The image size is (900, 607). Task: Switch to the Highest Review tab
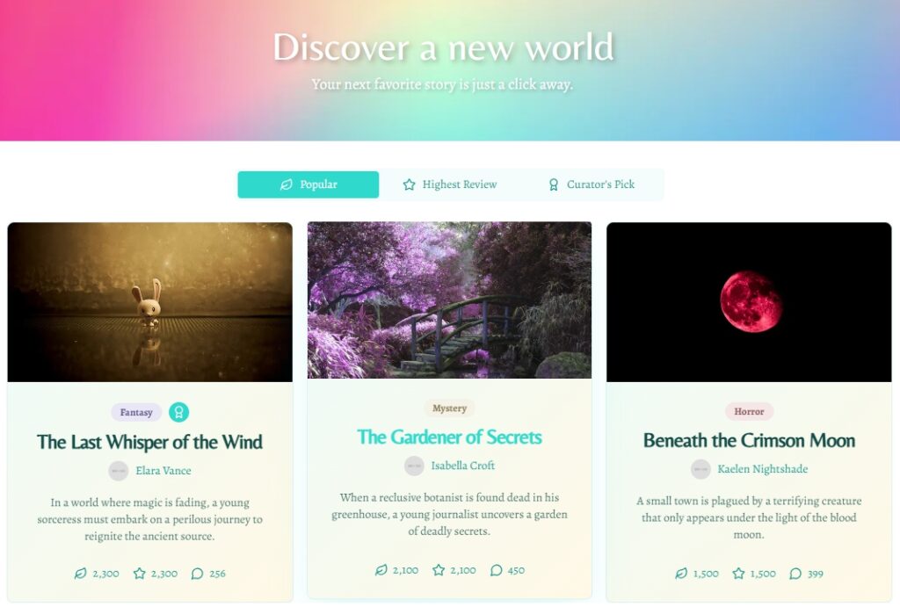(449, 184)
